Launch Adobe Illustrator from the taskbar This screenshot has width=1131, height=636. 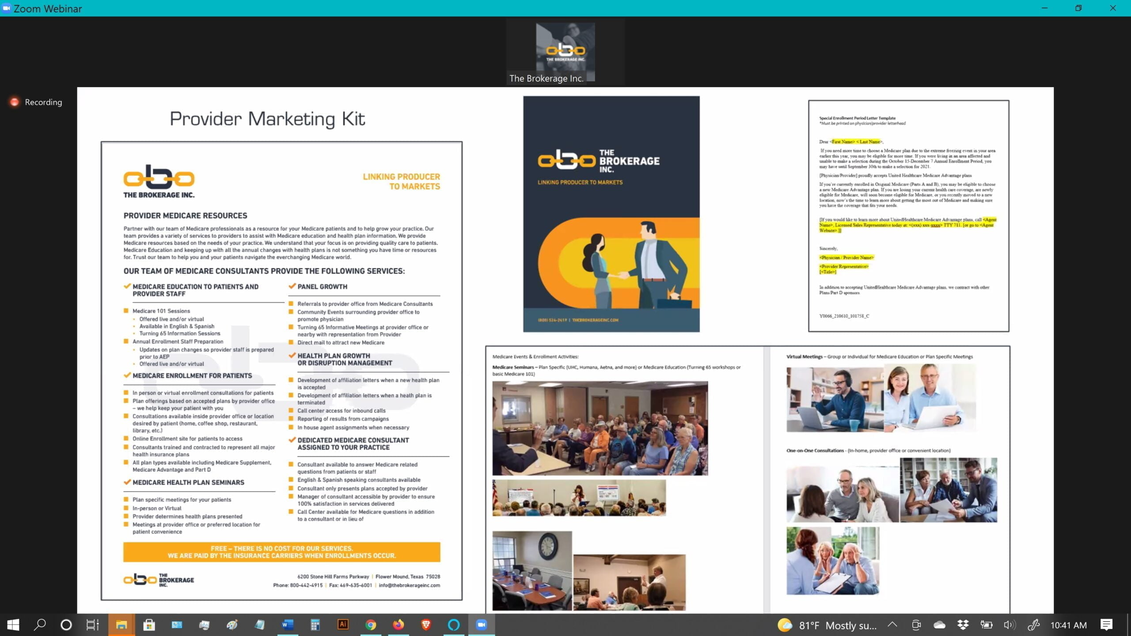pos(343,625)
